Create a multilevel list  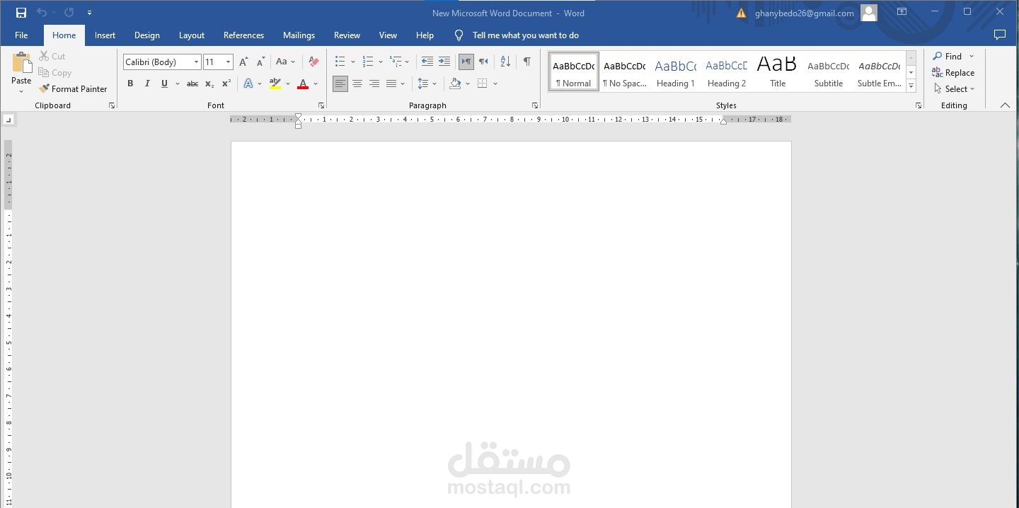pyautogui.click(x=396, y=62)
